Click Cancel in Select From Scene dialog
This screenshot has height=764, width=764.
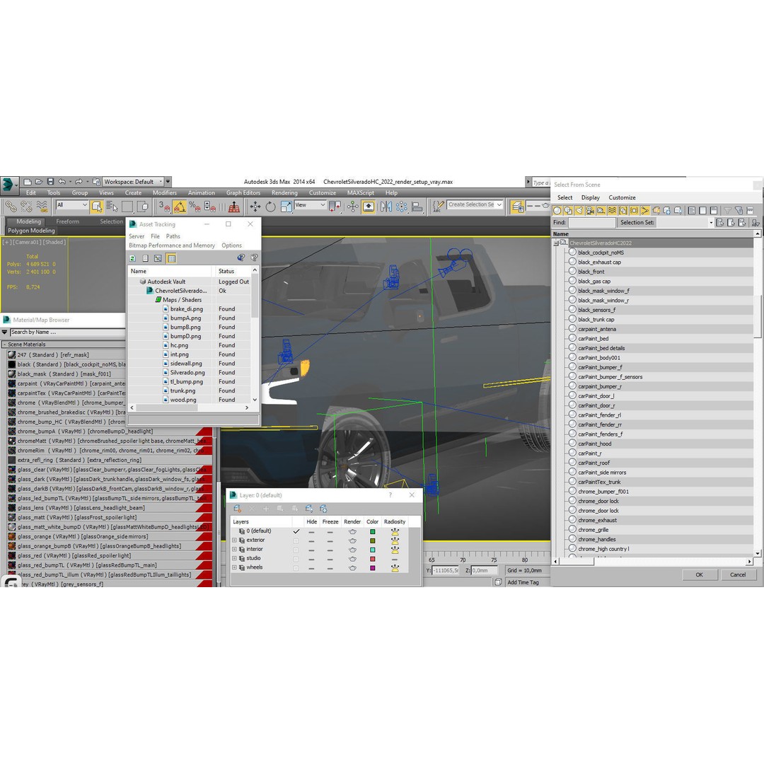(x=738, y=575)
